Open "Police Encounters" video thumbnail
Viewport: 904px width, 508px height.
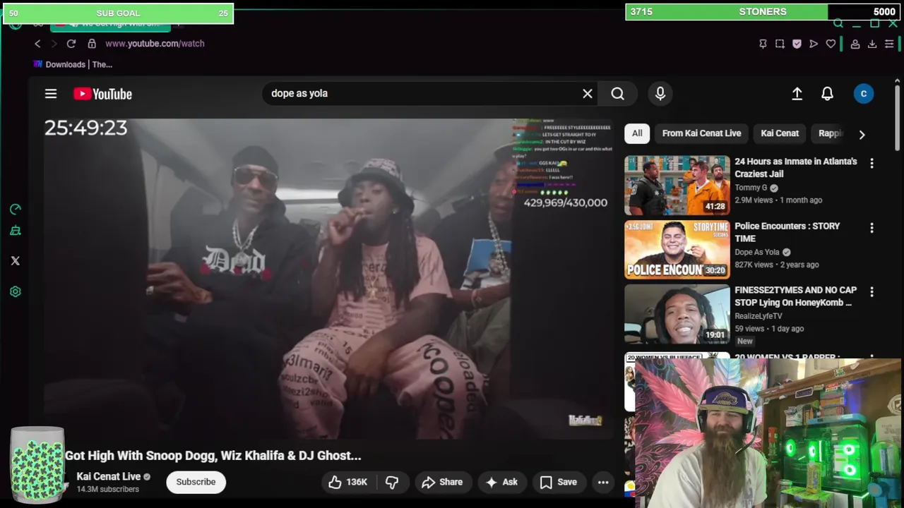pyautogui.click(x=677, y=249)
